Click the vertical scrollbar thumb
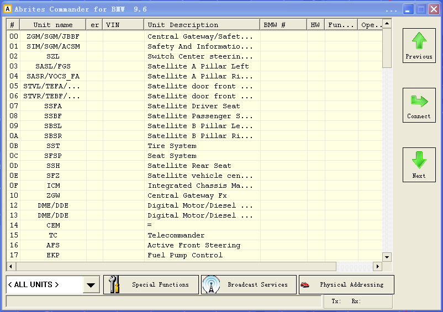Viewport: 443px width, 312px height. tap(387, 47)
